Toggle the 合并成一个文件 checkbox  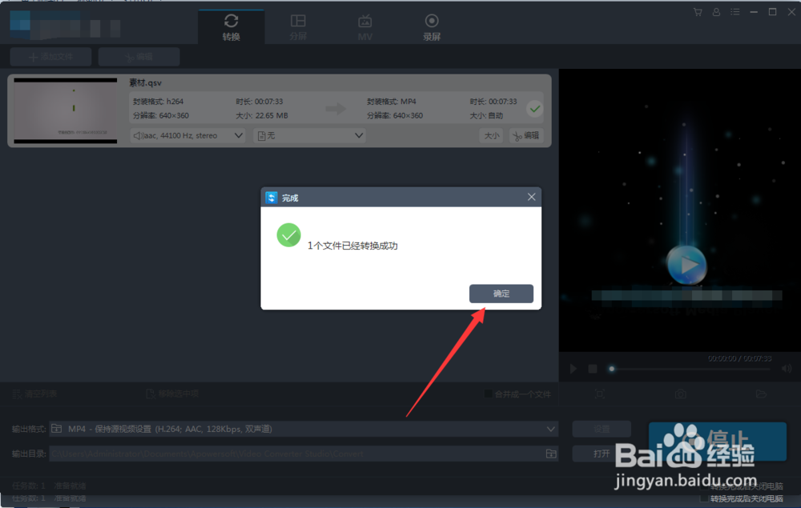[x=489, y=394]
